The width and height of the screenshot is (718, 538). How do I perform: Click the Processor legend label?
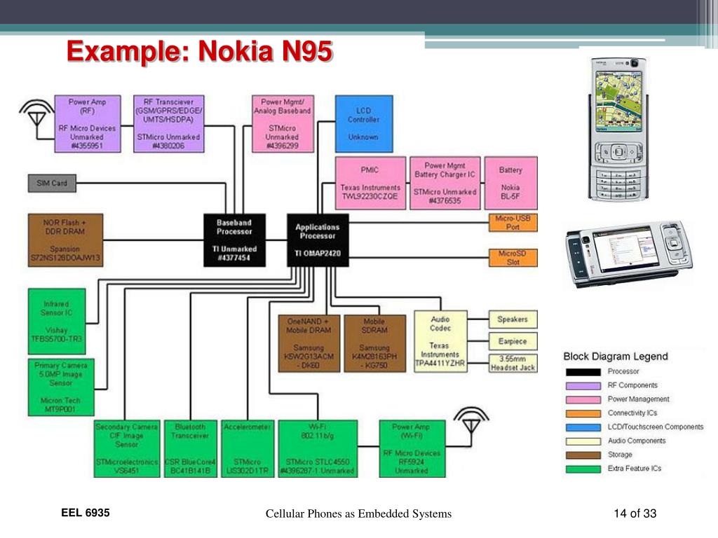point(623,371)
